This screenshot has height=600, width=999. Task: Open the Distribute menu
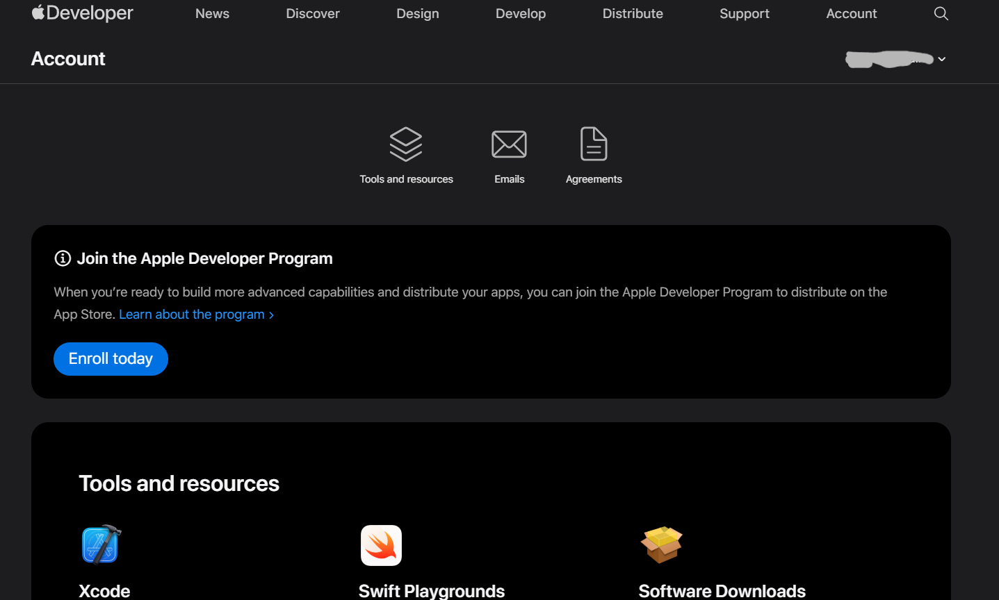tap(633, 13)
